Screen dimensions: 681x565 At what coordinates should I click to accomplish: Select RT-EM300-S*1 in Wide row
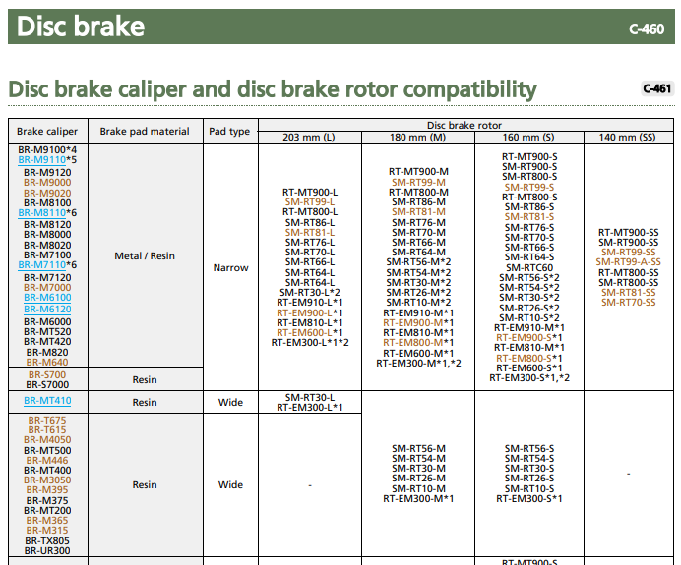pyautogui.click(x=529, y=498)
